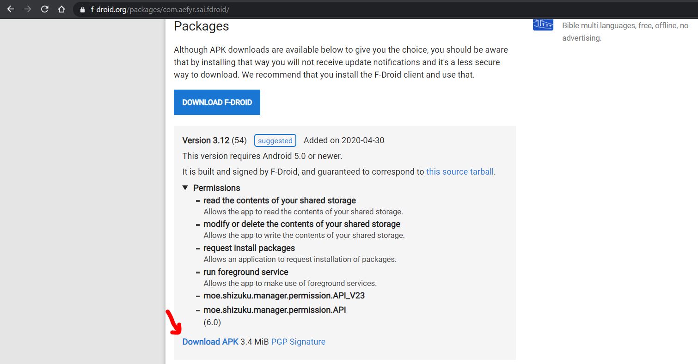Click the 'suggested' version badge

pyautogui.click(x=275, y=141)
